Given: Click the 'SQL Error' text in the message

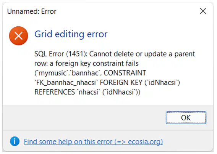Looking at the screenshot, I should pos(49,54).
